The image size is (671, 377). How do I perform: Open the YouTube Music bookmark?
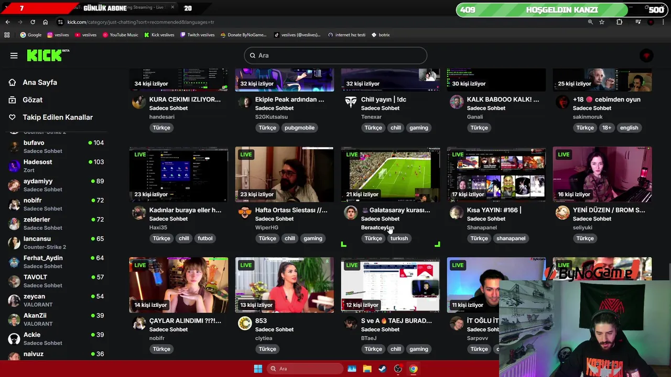click(121, 35)
